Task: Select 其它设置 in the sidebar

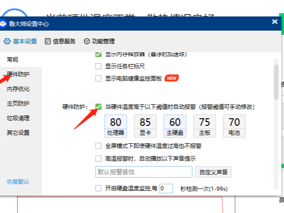Action: pos(18,133)
